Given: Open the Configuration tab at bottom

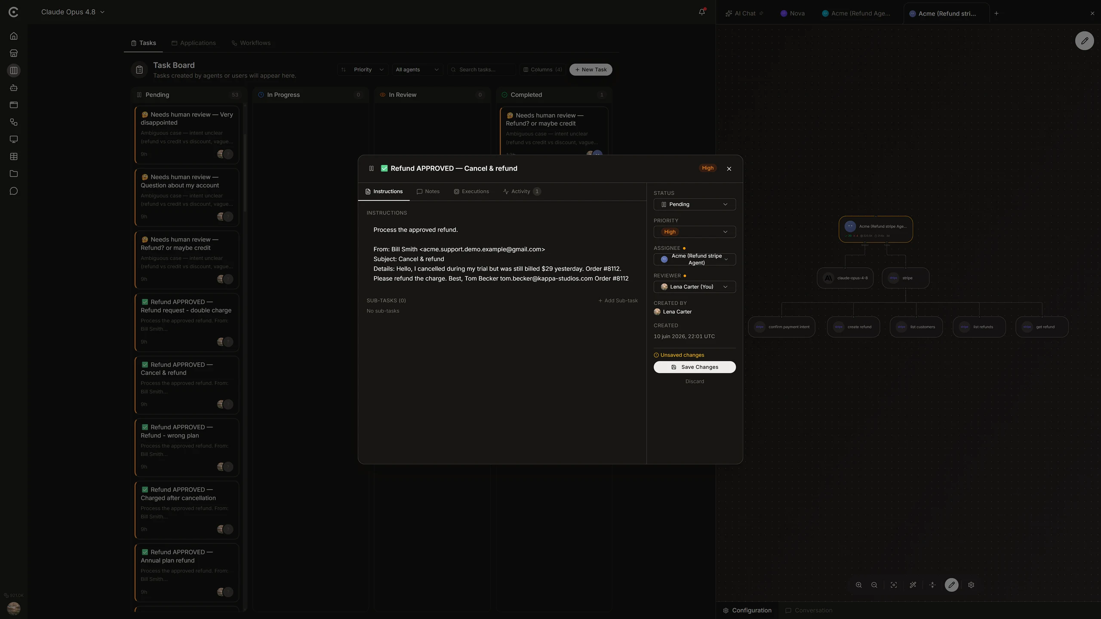Looking at the screenshot, I should point(747,610).
